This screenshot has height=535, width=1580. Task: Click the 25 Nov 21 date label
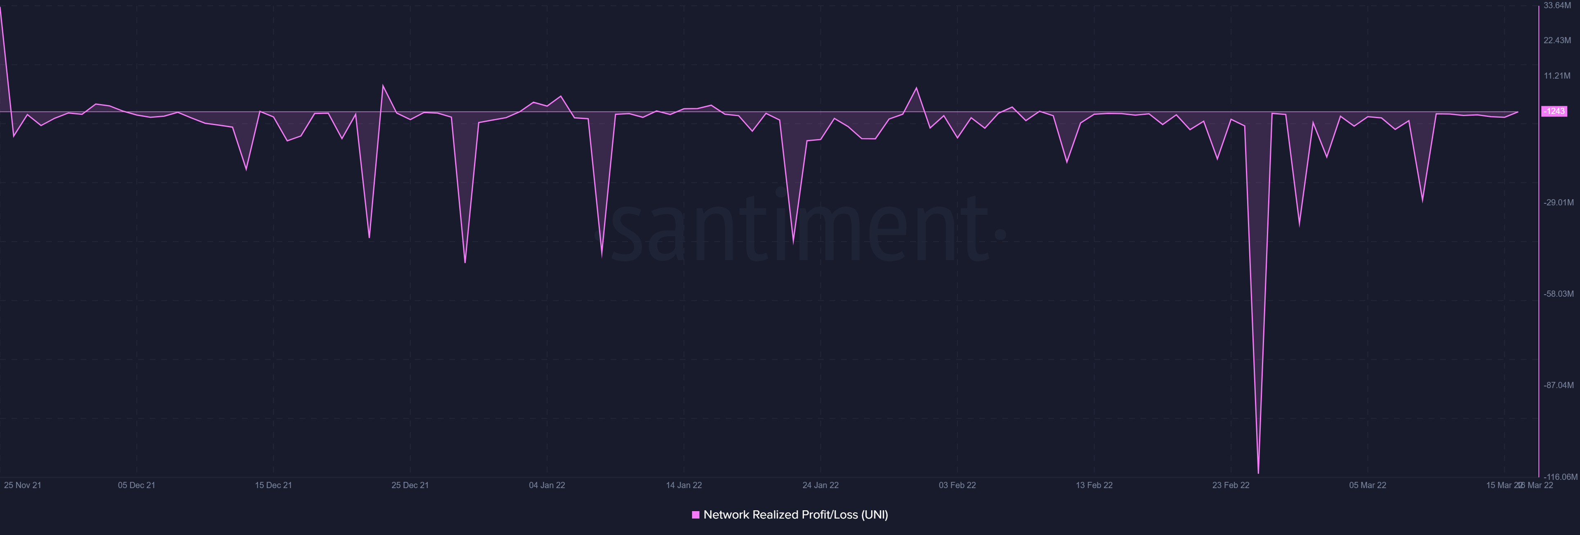tap(23, 485)
